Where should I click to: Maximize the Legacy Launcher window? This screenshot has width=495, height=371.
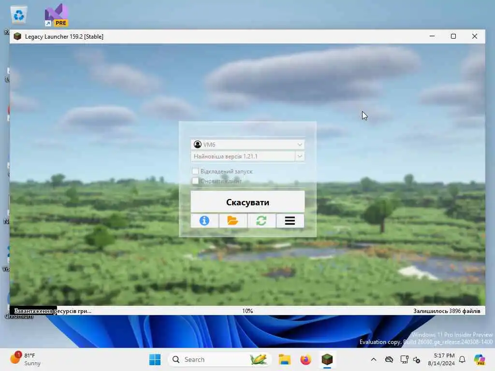pyautogui.click(x=453, y=36)
